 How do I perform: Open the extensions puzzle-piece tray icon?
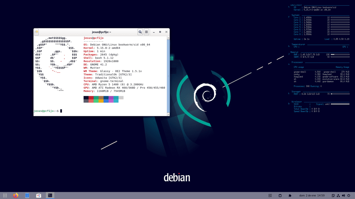pyautogui.click(x=290, y=195)
